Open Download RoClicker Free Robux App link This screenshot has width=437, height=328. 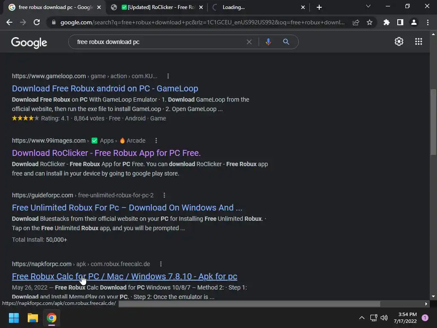pos(106,153)
